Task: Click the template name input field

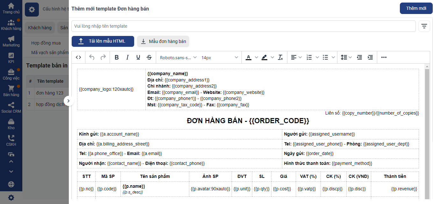Action: point(243,26)
